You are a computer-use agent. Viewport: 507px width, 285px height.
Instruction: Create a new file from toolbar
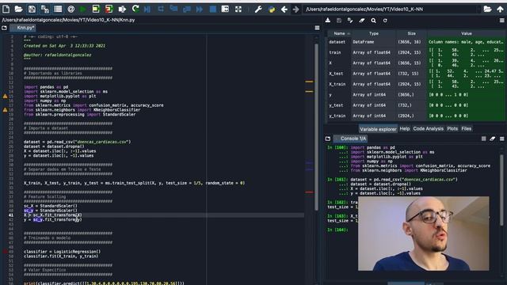(6, 9)
